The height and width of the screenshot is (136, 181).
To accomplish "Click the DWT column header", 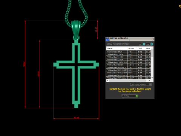I will click(141, 48).
